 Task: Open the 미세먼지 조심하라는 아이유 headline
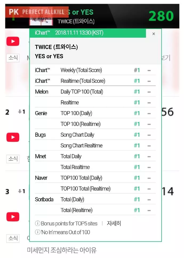point(62,250)
